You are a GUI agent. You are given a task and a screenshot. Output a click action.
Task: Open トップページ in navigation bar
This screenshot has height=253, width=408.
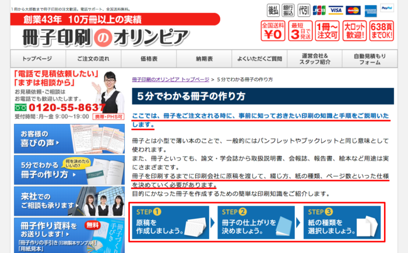pos(38,59)
